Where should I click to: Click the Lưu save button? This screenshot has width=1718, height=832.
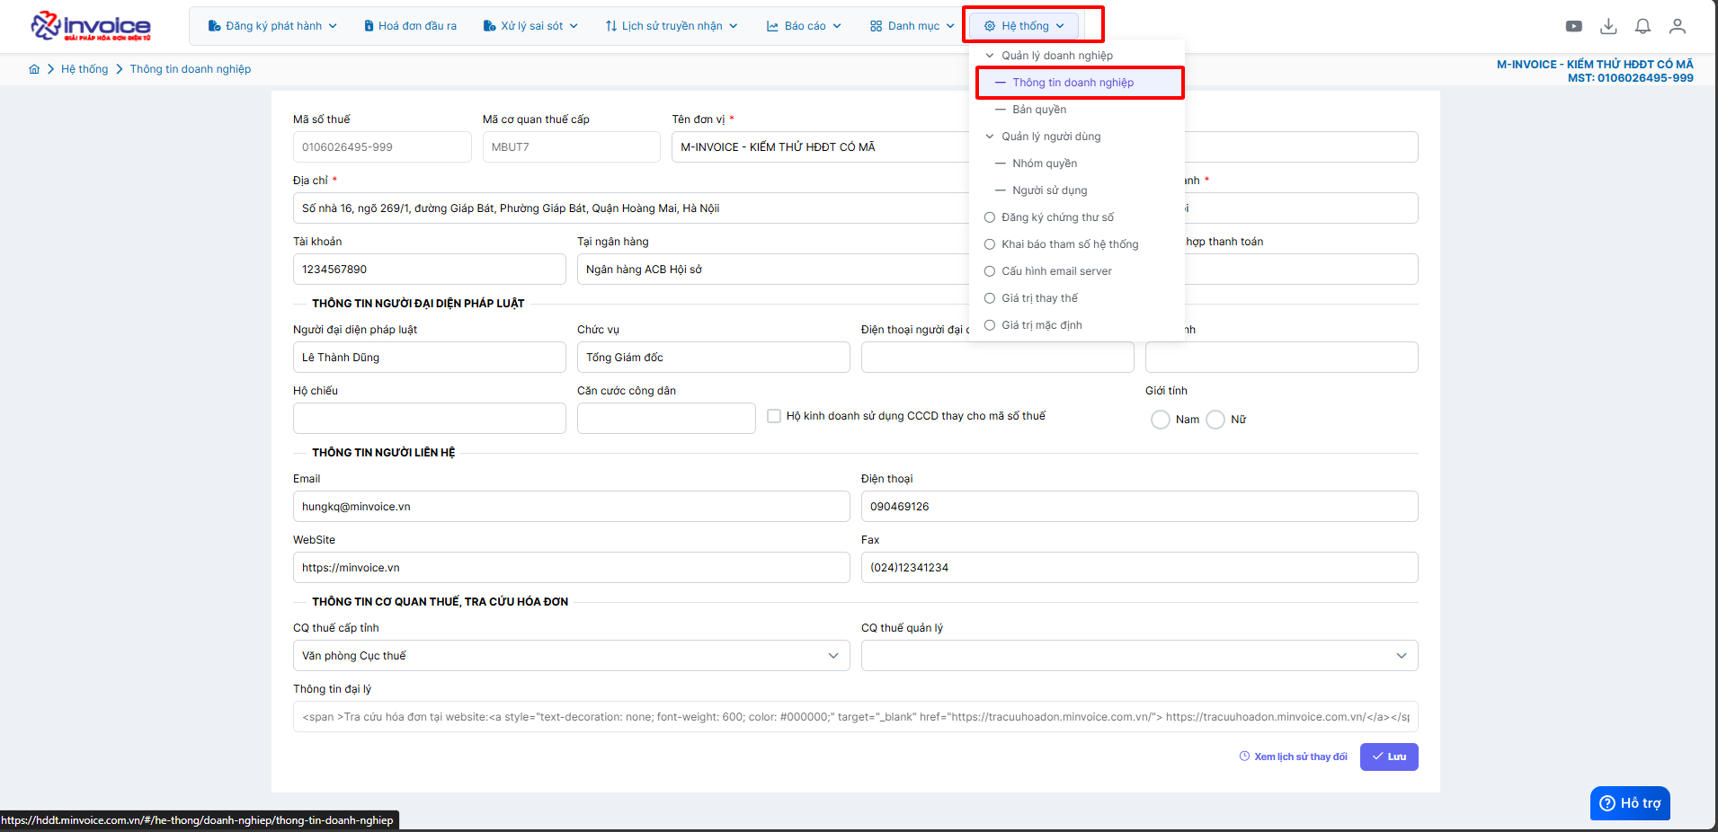pos(1389,757)
